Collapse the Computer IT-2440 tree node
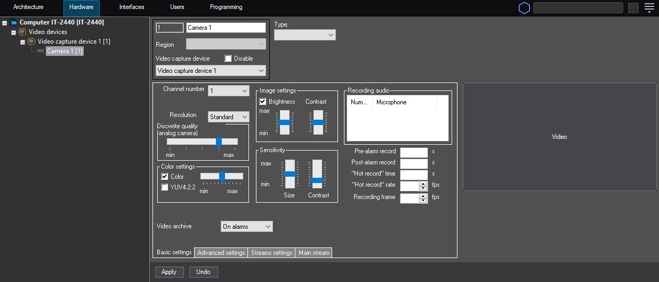The width and height of the screenshot is (659, 282). (x=5, y=23)
